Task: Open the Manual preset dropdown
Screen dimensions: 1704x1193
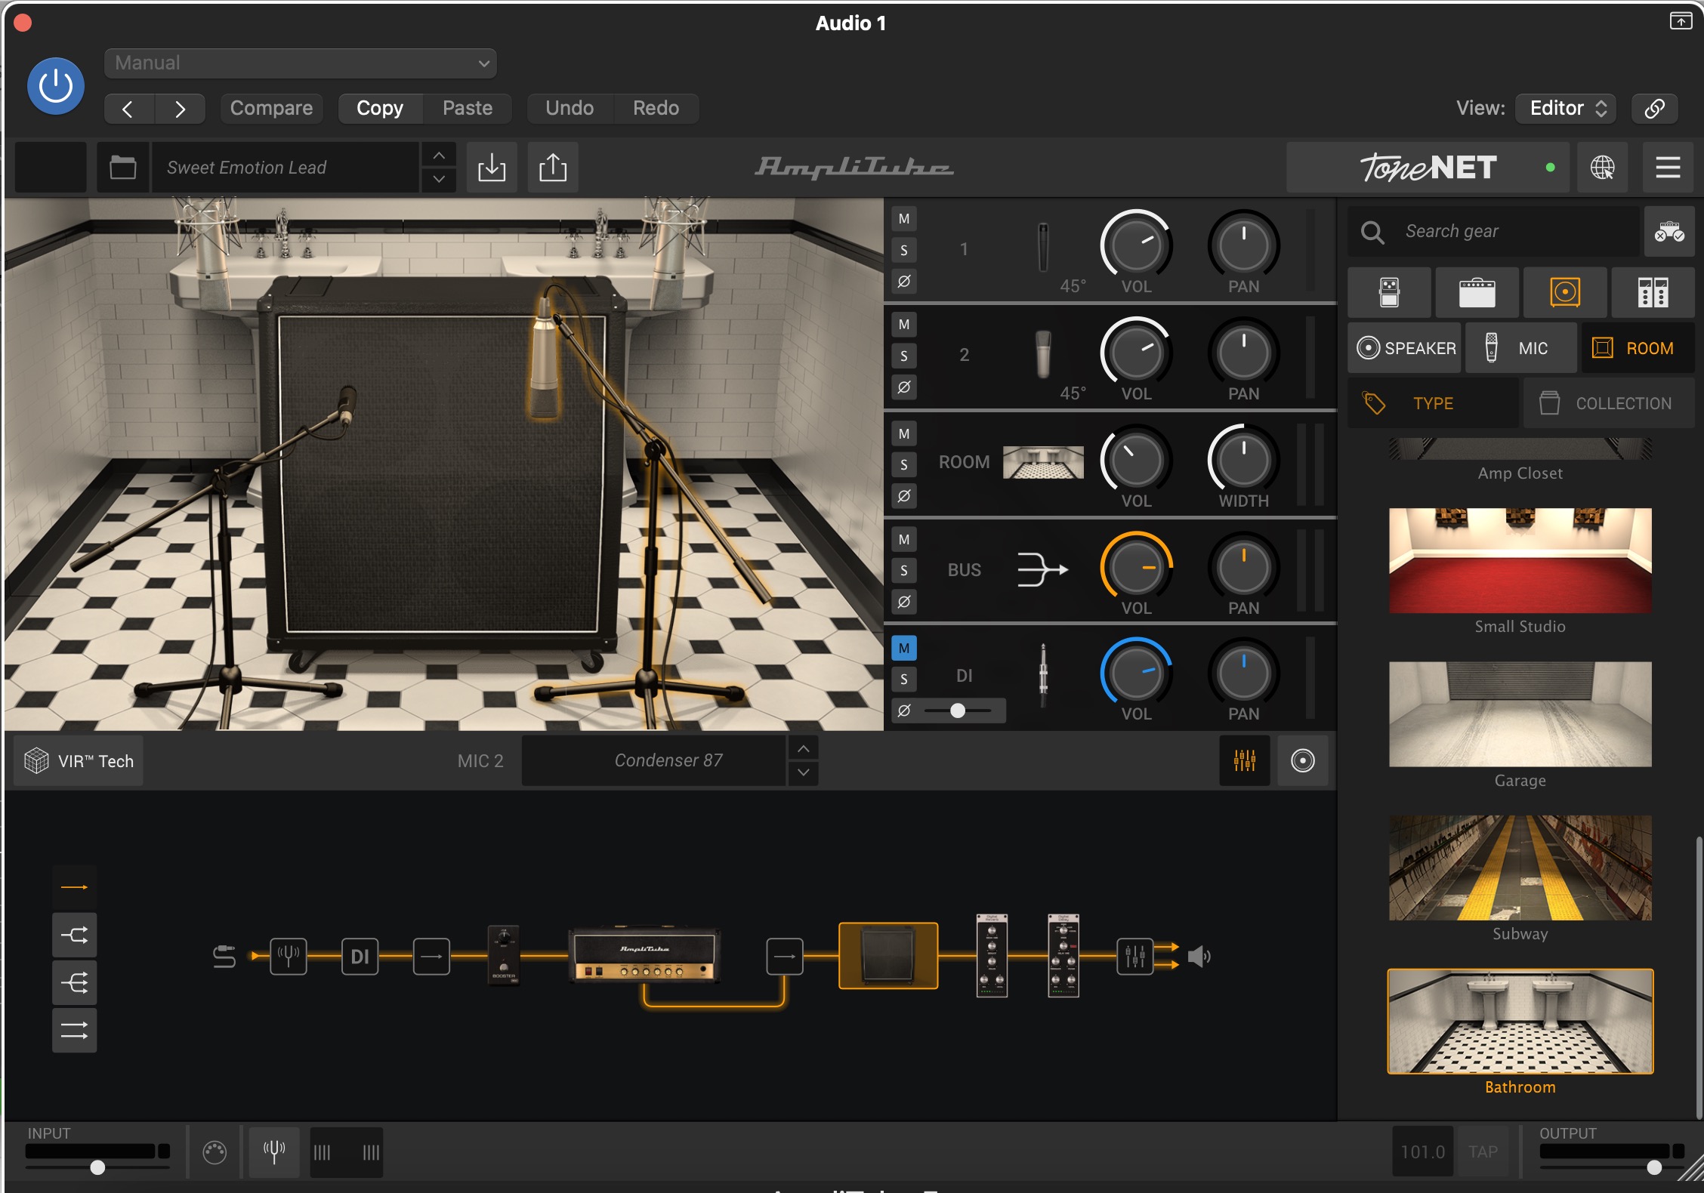Action: (301, 63)
